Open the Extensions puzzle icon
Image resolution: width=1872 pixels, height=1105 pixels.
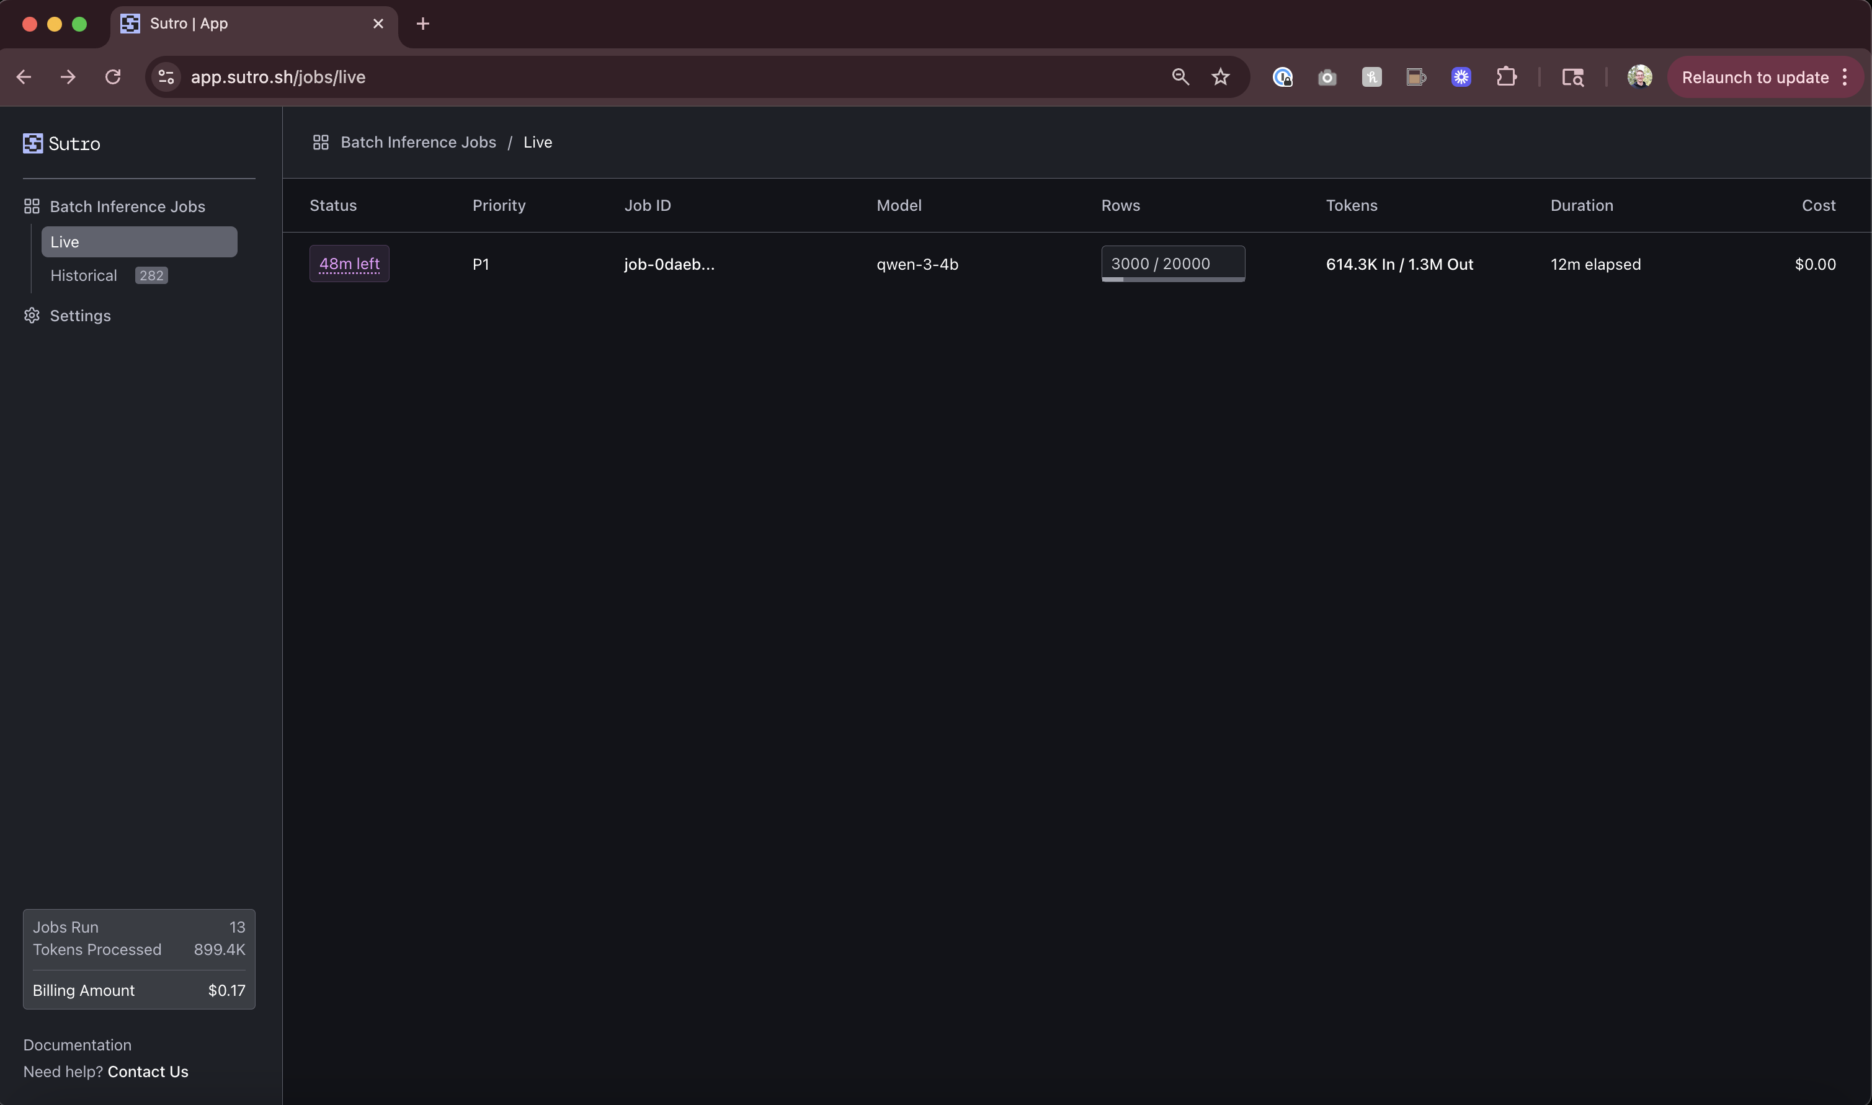point(1507,77)
